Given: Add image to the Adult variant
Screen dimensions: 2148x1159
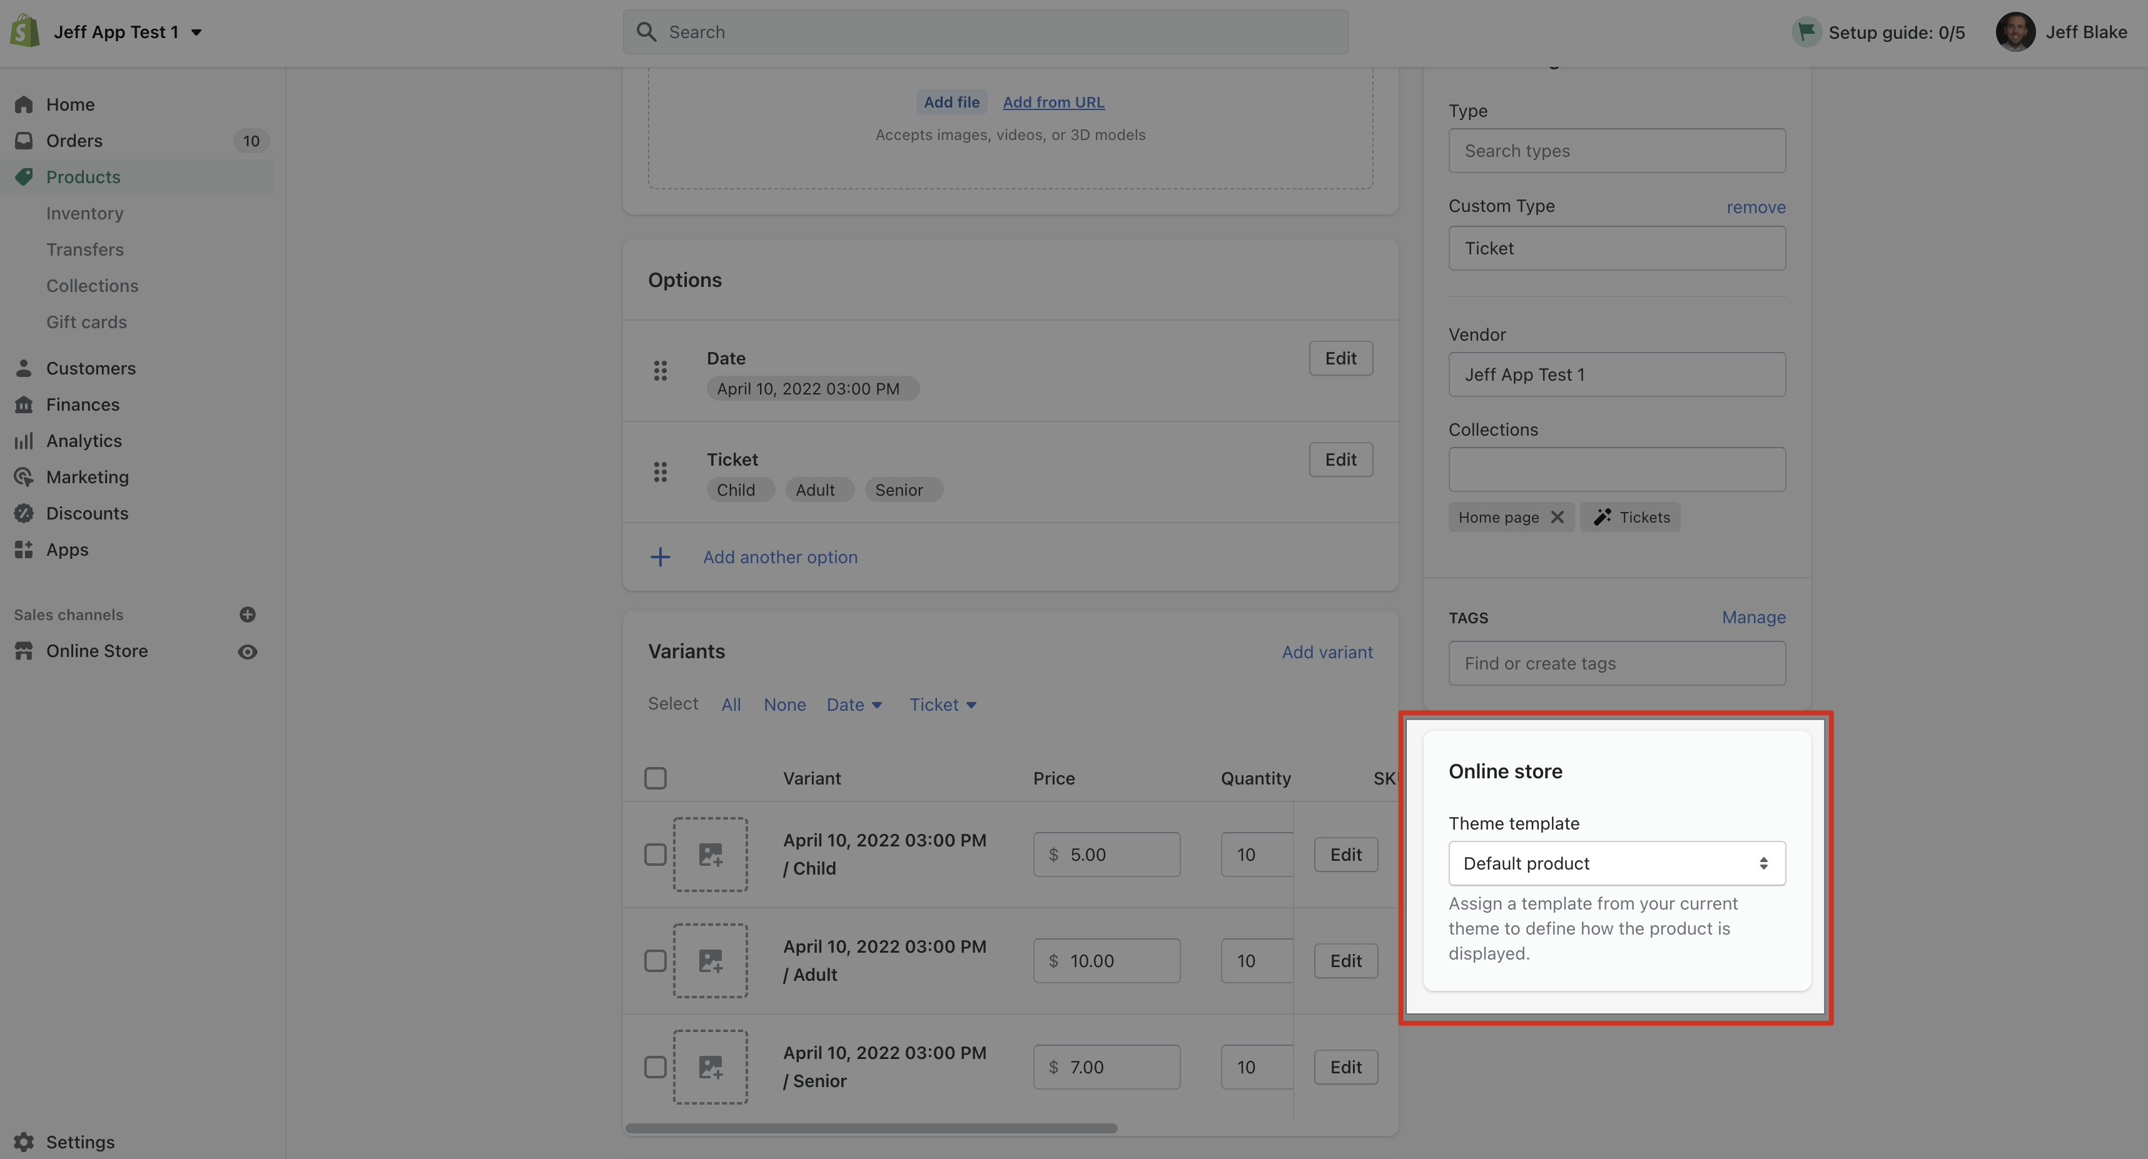Looking at the screenshot, I should click(711, 960).
